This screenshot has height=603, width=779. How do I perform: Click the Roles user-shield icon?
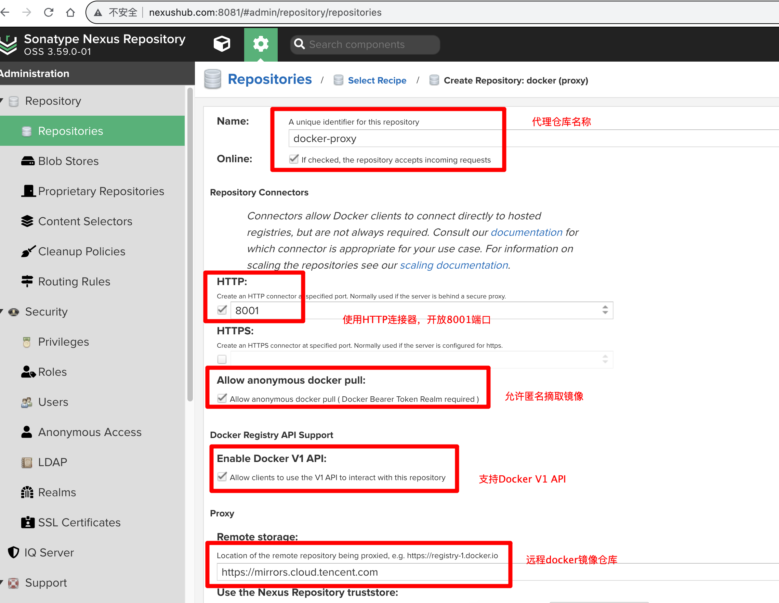click(28, 372)
